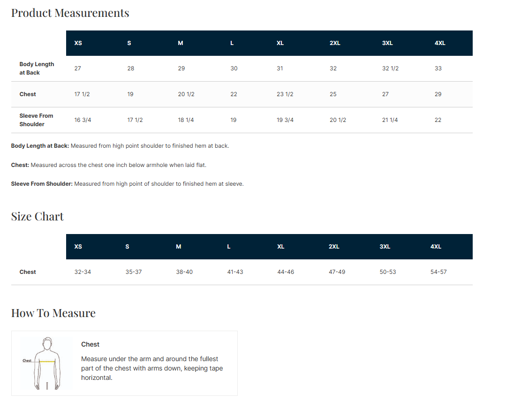Screen dimensions: 521x401
Task: Click the Body Length at Back row label
Action: (x=37, y=68)
